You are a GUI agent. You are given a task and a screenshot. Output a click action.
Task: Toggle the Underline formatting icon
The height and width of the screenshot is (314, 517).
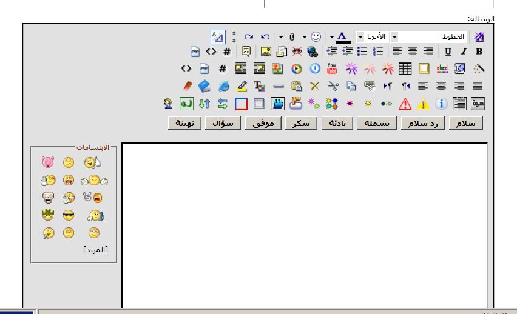[x=448, y=52]
